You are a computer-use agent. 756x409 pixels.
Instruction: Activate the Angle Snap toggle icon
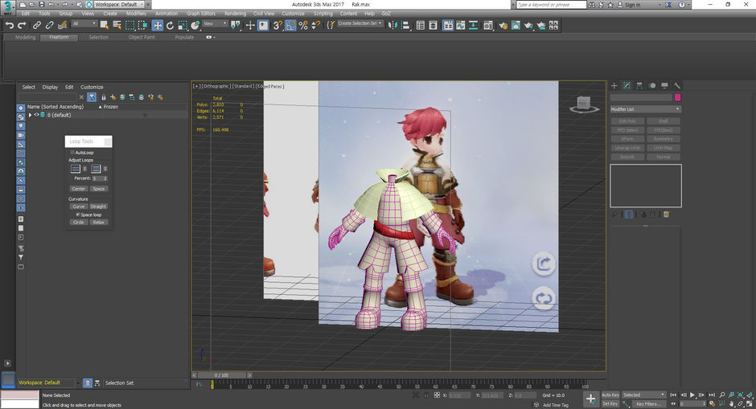tap(290, 26)
